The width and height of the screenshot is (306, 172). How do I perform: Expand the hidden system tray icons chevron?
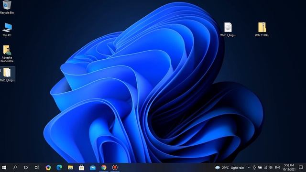[x=249, y=168]
